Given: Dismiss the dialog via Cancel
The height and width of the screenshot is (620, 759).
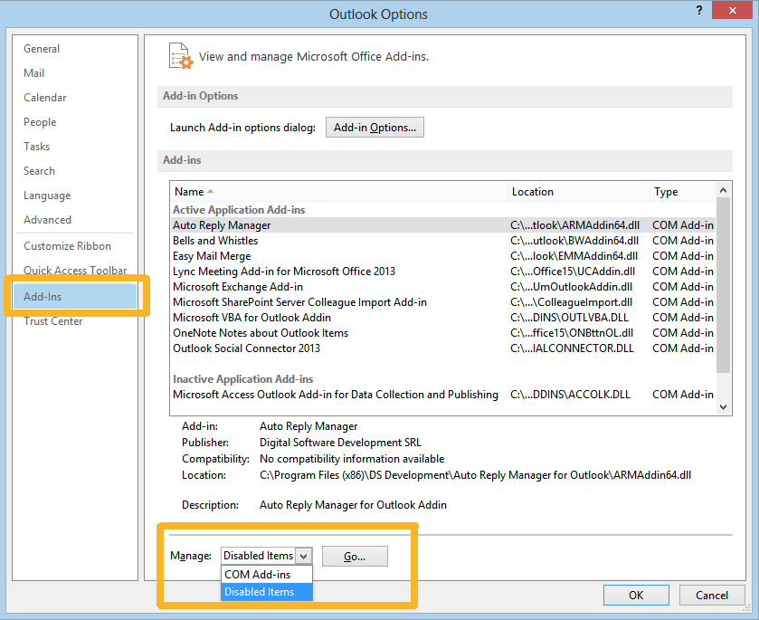Looking at the screenshot, I should pos(712,595).
